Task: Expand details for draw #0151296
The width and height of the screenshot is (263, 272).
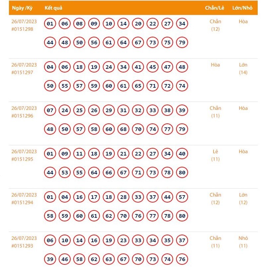Action: (24, 112)
